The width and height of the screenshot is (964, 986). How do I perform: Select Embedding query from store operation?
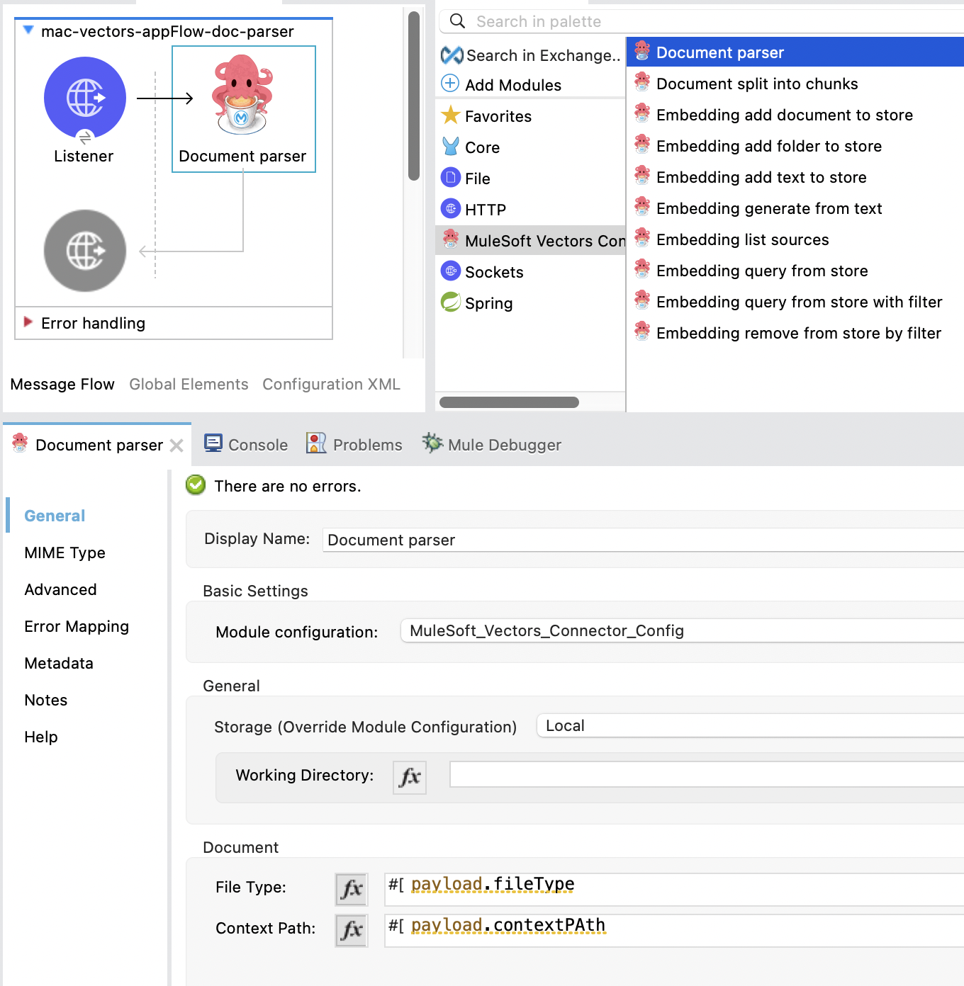(751, 271)
